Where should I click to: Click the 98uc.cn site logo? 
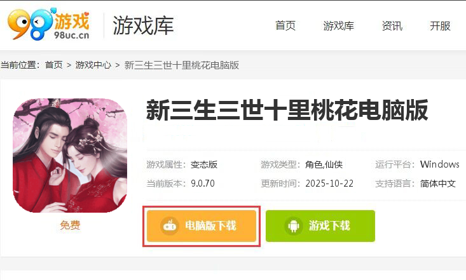(x=48, y=24)
